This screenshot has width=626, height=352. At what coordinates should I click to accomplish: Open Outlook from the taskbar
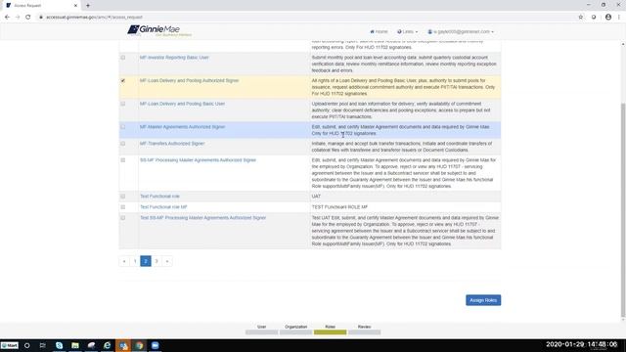[123, 345]
